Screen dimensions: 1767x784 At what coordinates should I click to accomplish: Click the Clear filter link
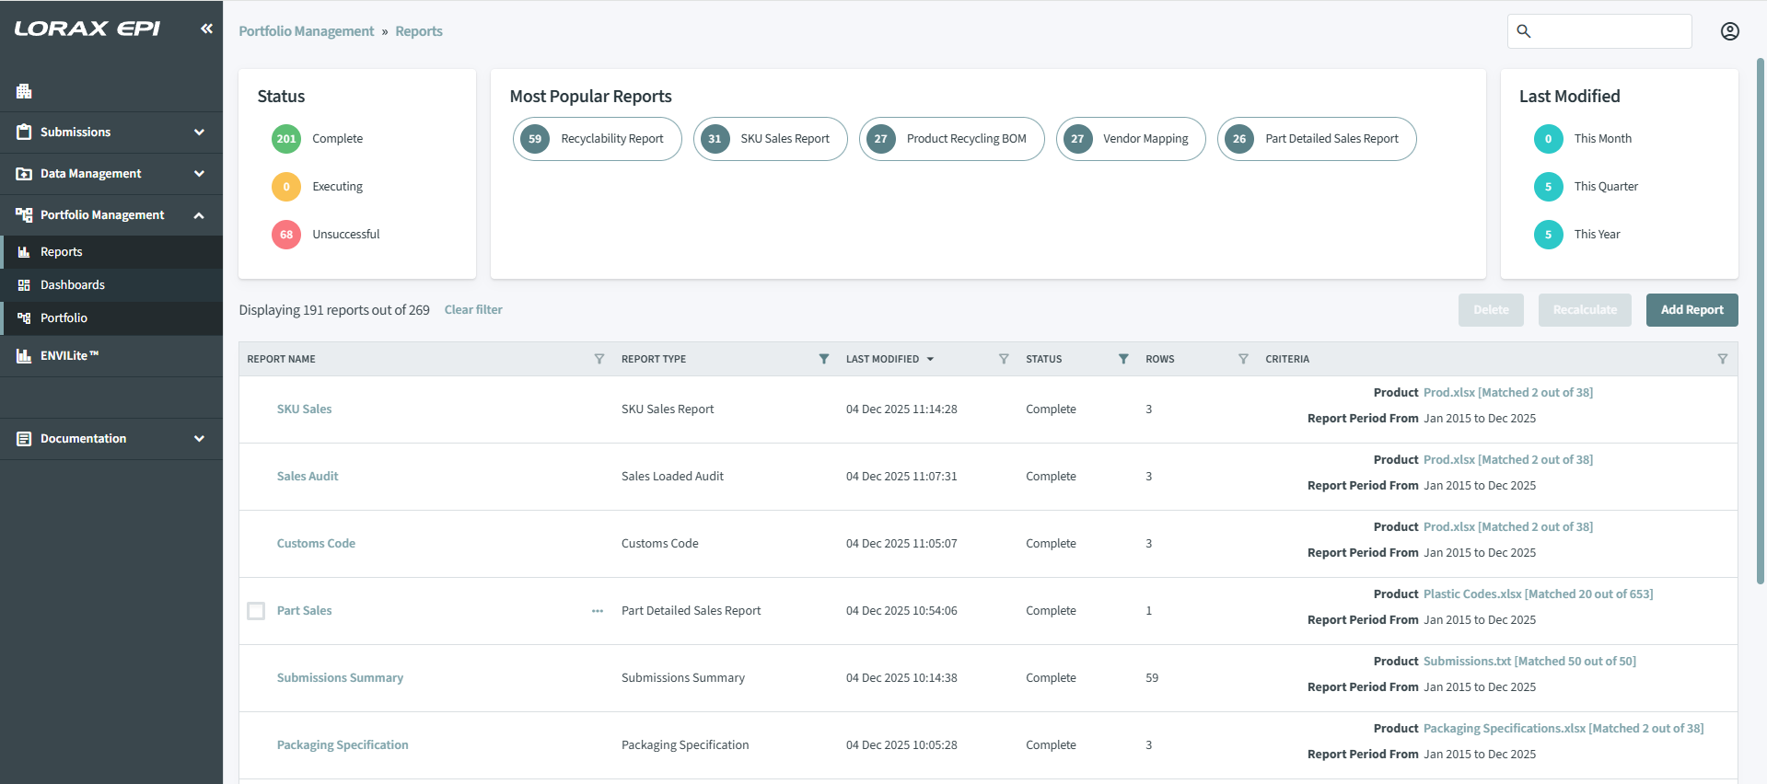(473, 310)
